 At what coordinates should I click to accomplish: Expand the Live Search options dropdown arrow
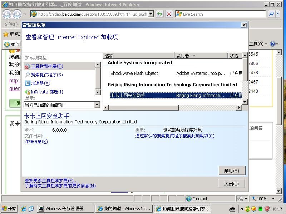pyautogui.click(x=280, y=14)
